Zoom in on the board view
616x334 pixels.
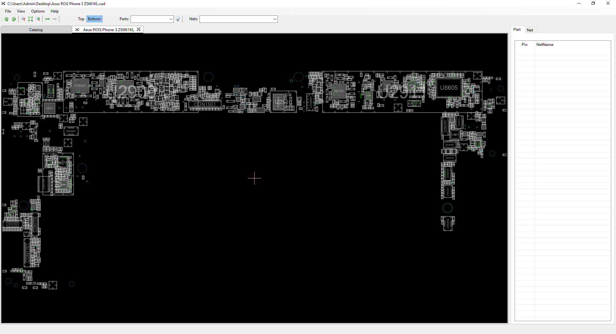pyautogui.click(x=38, y=19)
